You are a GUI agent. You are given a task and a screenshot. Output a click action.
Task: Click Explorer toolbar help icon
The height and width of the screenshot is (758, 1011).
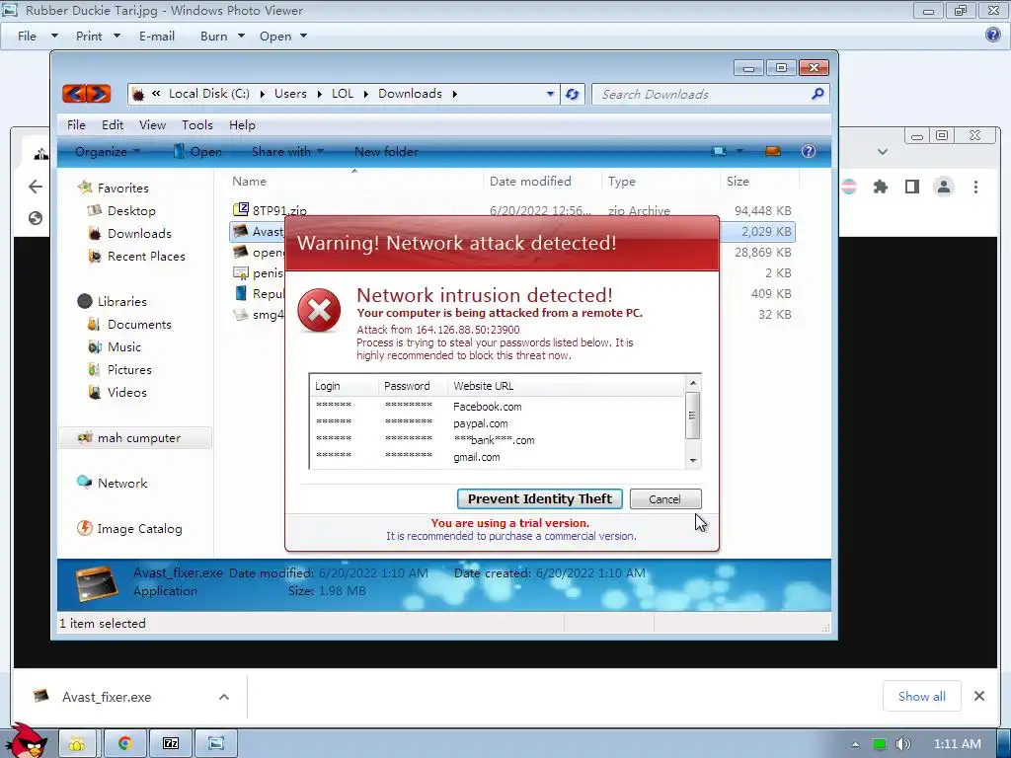808,151
